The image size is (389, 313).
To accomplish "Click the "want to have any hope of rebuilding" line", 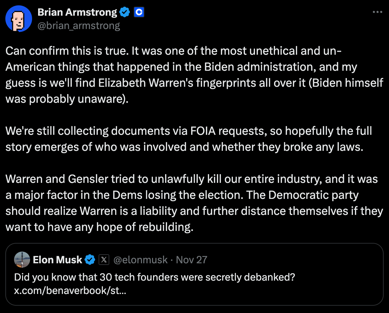I will (99, 227).
